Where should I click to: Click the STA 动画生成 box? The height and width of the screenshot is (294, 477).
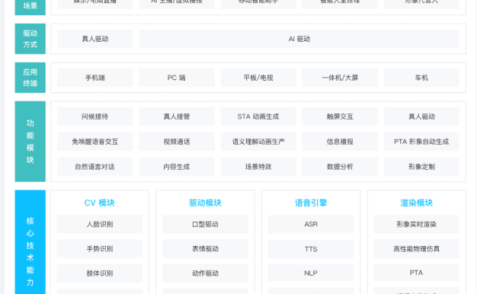point(258,117)
